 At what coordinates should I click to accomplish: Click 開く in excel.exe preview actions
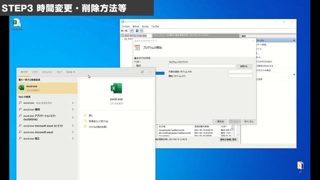pyautogui.click(x=90, y=115)
